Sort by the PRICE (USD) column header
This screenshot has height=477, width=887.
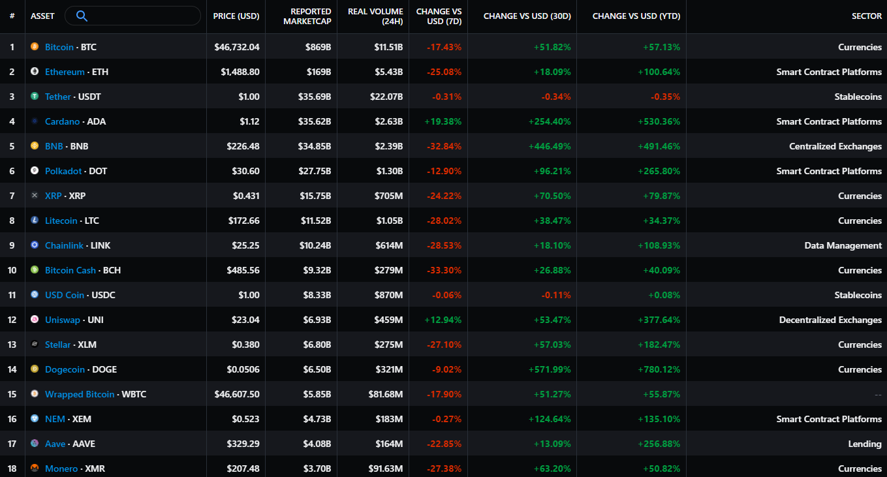(x=236, y=16)
